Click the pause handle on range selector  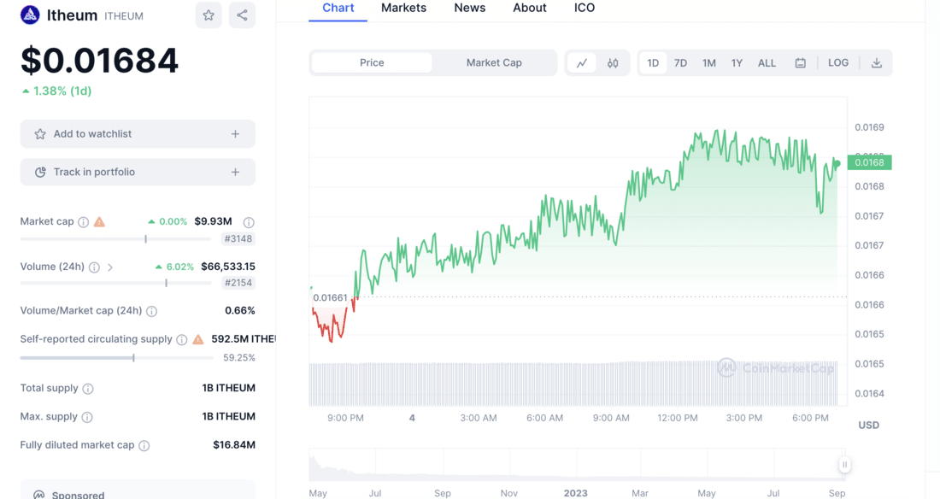pyautogui.click(x=844, y=465)
